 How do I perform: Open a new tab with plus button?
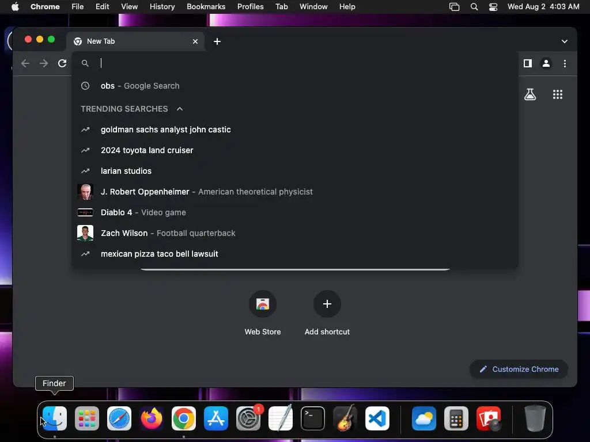[217, 41]
